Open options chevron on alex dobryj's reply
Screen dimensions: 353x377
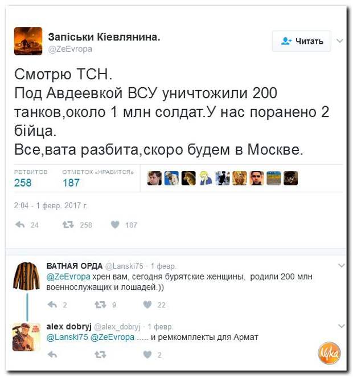click(x=341, y=326)
